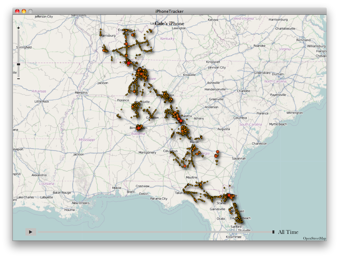The height and width of the screenshot is (258, 339).
Task: Click the map zoom slider handle
Action: click(x=19, y=64)
